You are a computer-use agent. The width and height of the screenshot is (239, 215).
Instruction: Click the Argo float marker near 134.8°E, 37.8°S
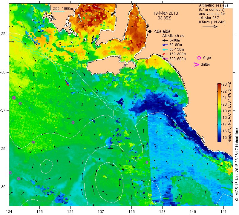click(33, 142)
